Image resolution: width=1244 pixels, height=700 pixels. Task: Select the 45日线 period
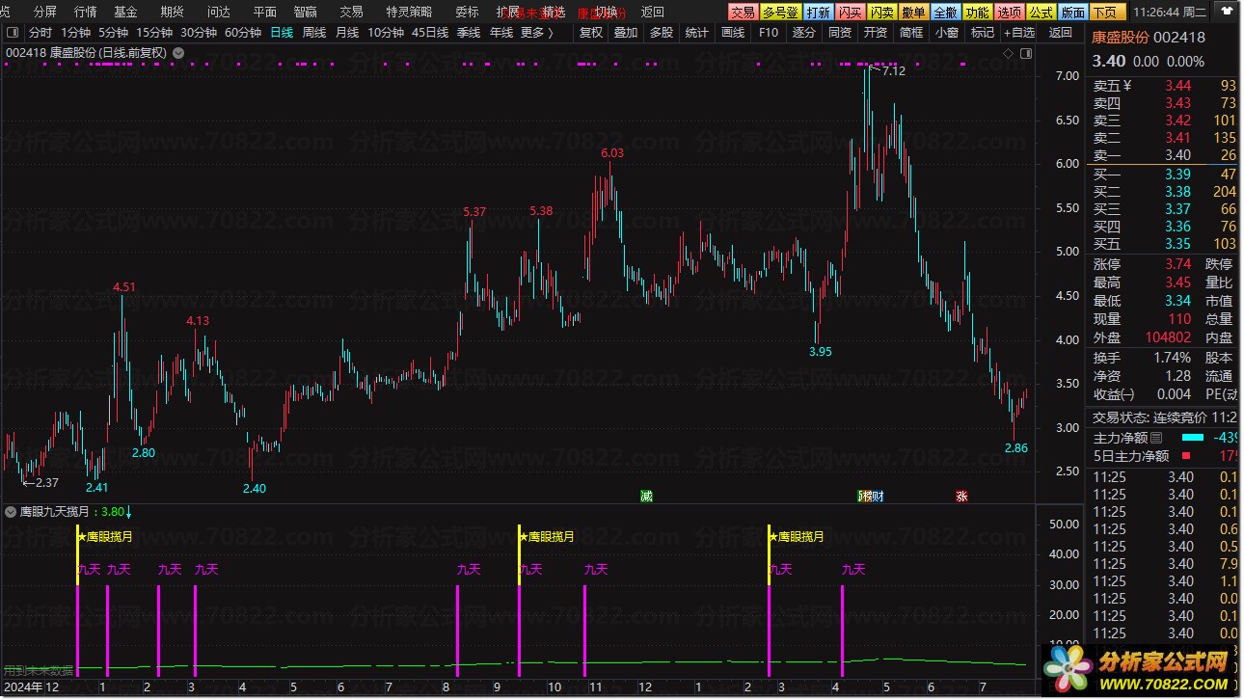tap(430, 32)
